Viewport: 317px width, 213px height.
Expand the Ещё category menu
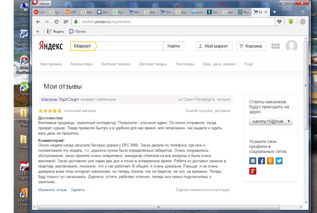click(x=248, y=64)
